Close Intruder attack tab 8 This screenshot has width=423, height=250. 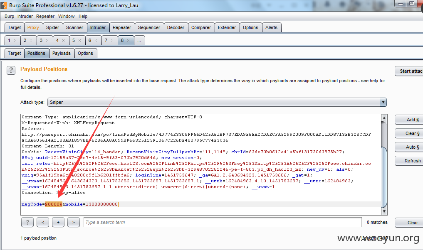128,40
